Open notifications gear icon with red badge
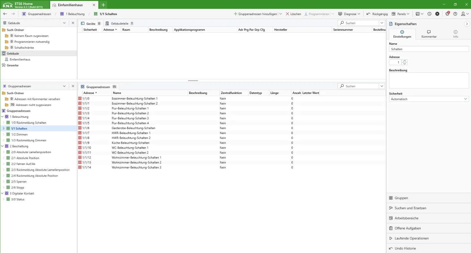The image size is (471, 253). click(x=447, y=14)
